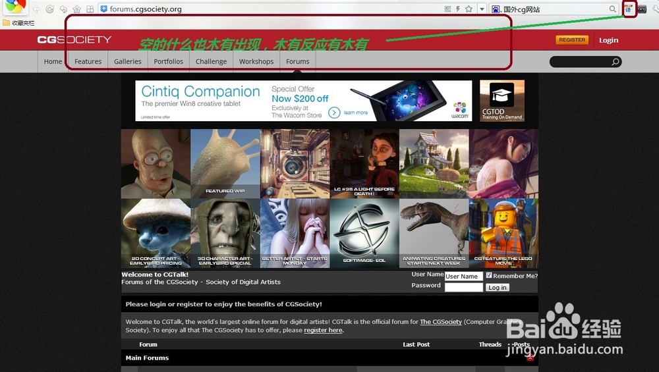Image resolution: width=659 pixels, height=372 pixels.
Task: Open the Galleries nav tab
Action: 127,61
